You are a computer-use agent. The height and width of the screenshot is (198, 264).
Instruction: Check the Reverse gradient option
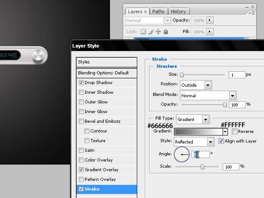(235, 132)
